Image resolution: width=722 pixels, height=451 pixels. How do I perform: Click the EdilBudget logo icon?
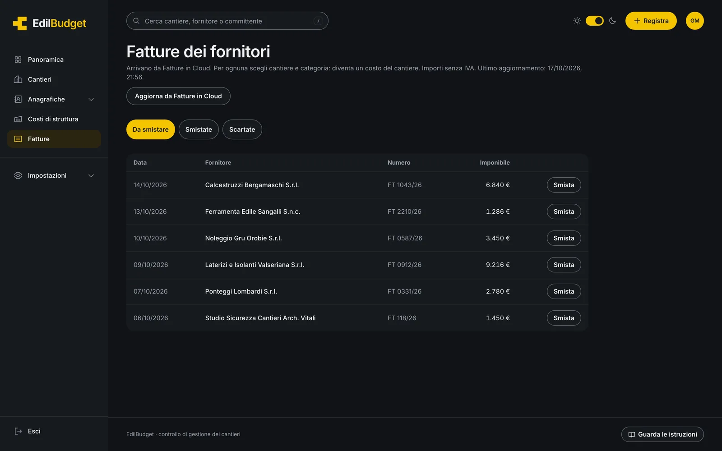pos(20,23)
